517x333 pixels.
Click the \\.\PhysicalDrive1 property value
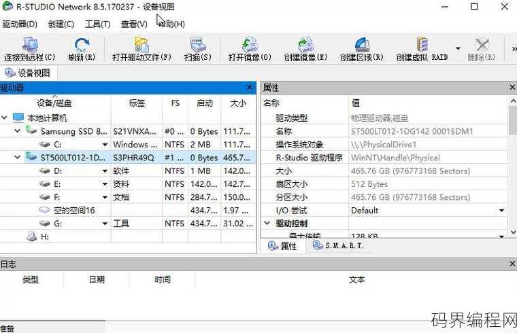coord(384,145)
